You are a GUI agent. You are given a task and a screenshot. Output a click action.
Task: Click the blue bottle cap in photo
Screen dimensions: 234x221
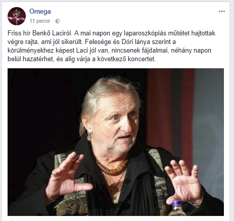click(x=176, y=204)
